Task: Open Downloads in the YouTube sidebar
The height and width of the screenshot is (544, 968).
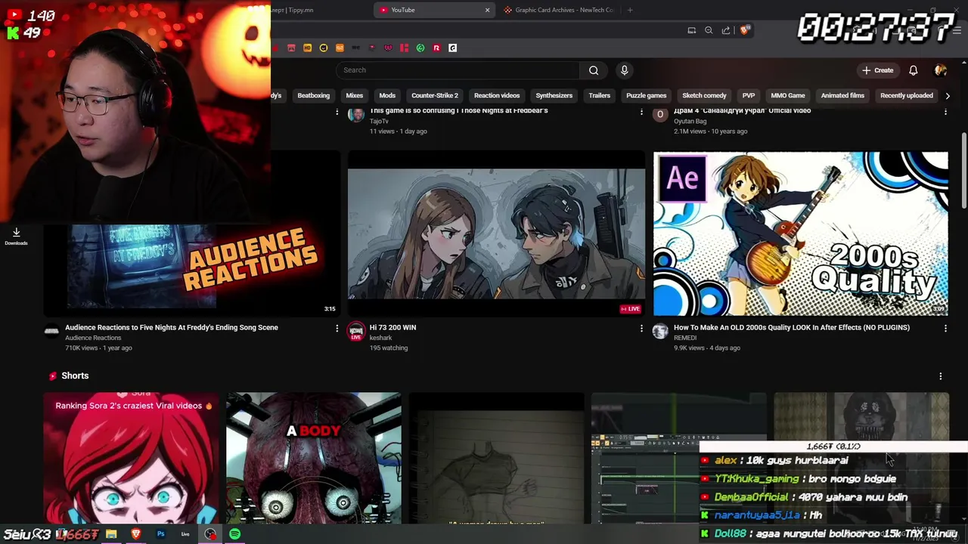Action: [16, 236]
